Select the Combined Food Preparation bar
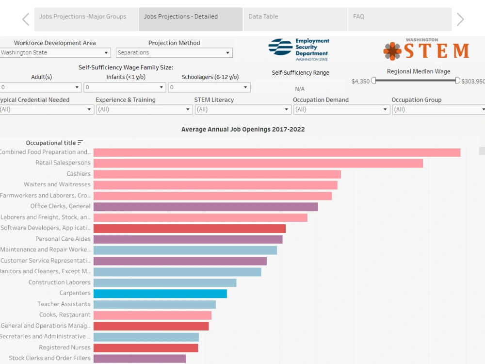Viewport: 485px width, 364px height. tap(277, 152)
